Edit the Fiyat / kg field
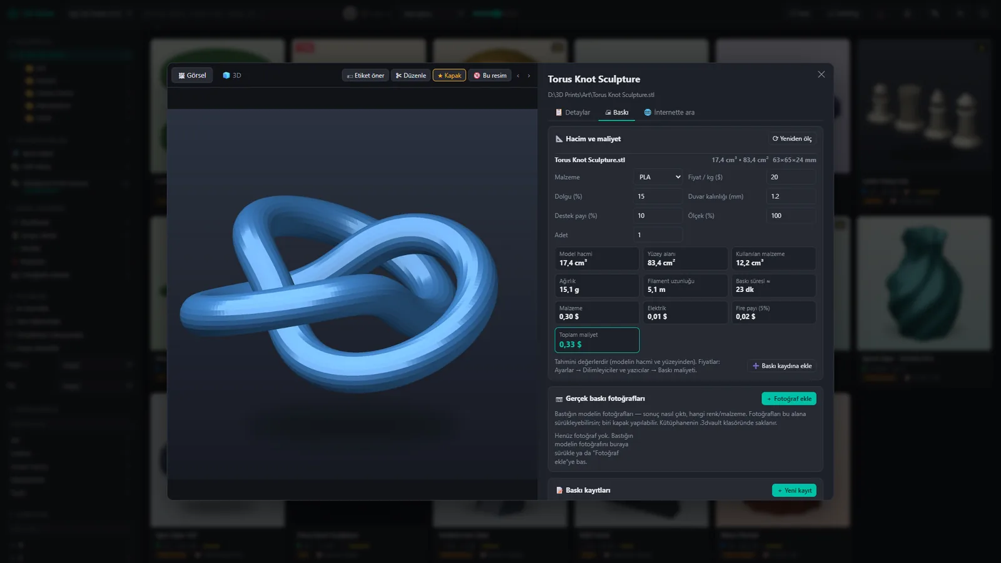 coord(791,177)
